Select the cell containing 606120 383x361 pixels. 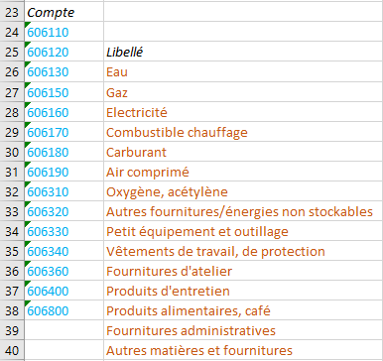64,52
